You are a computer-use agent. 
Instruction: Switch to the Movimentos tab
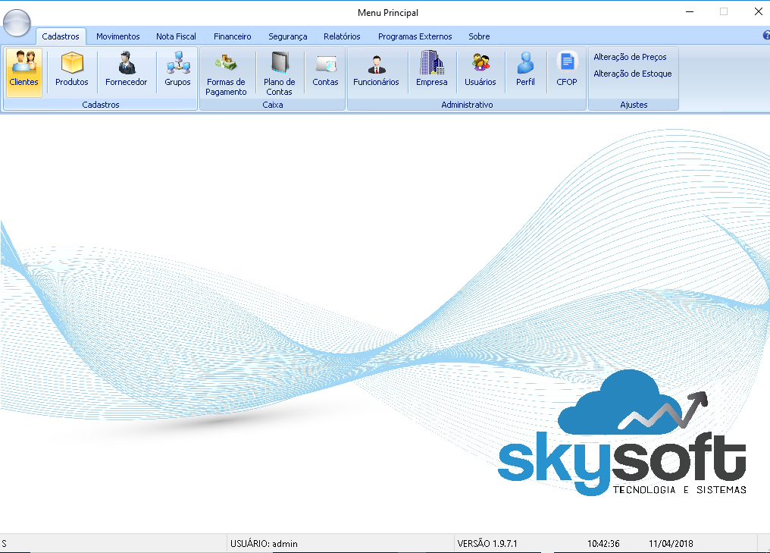pos(118,36)
